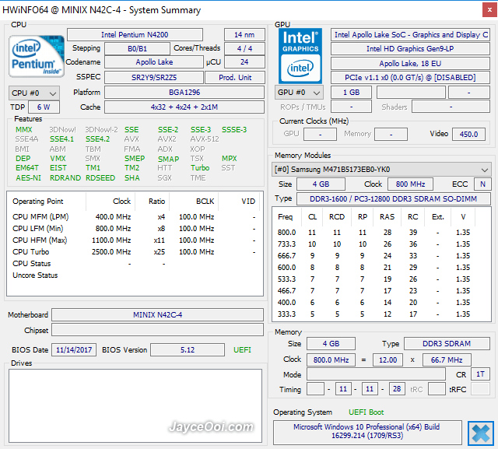498x449 pixels.
Task: Click the Intel Pentium inside logo
Action: [x=37, y=57]
